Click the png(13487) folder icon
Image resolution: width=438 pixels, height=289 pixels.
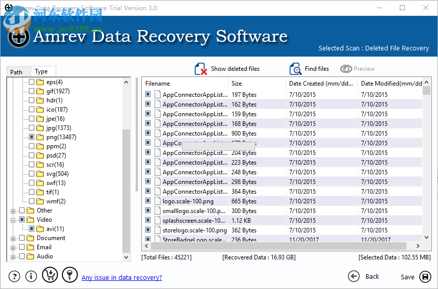coord(40,137)
